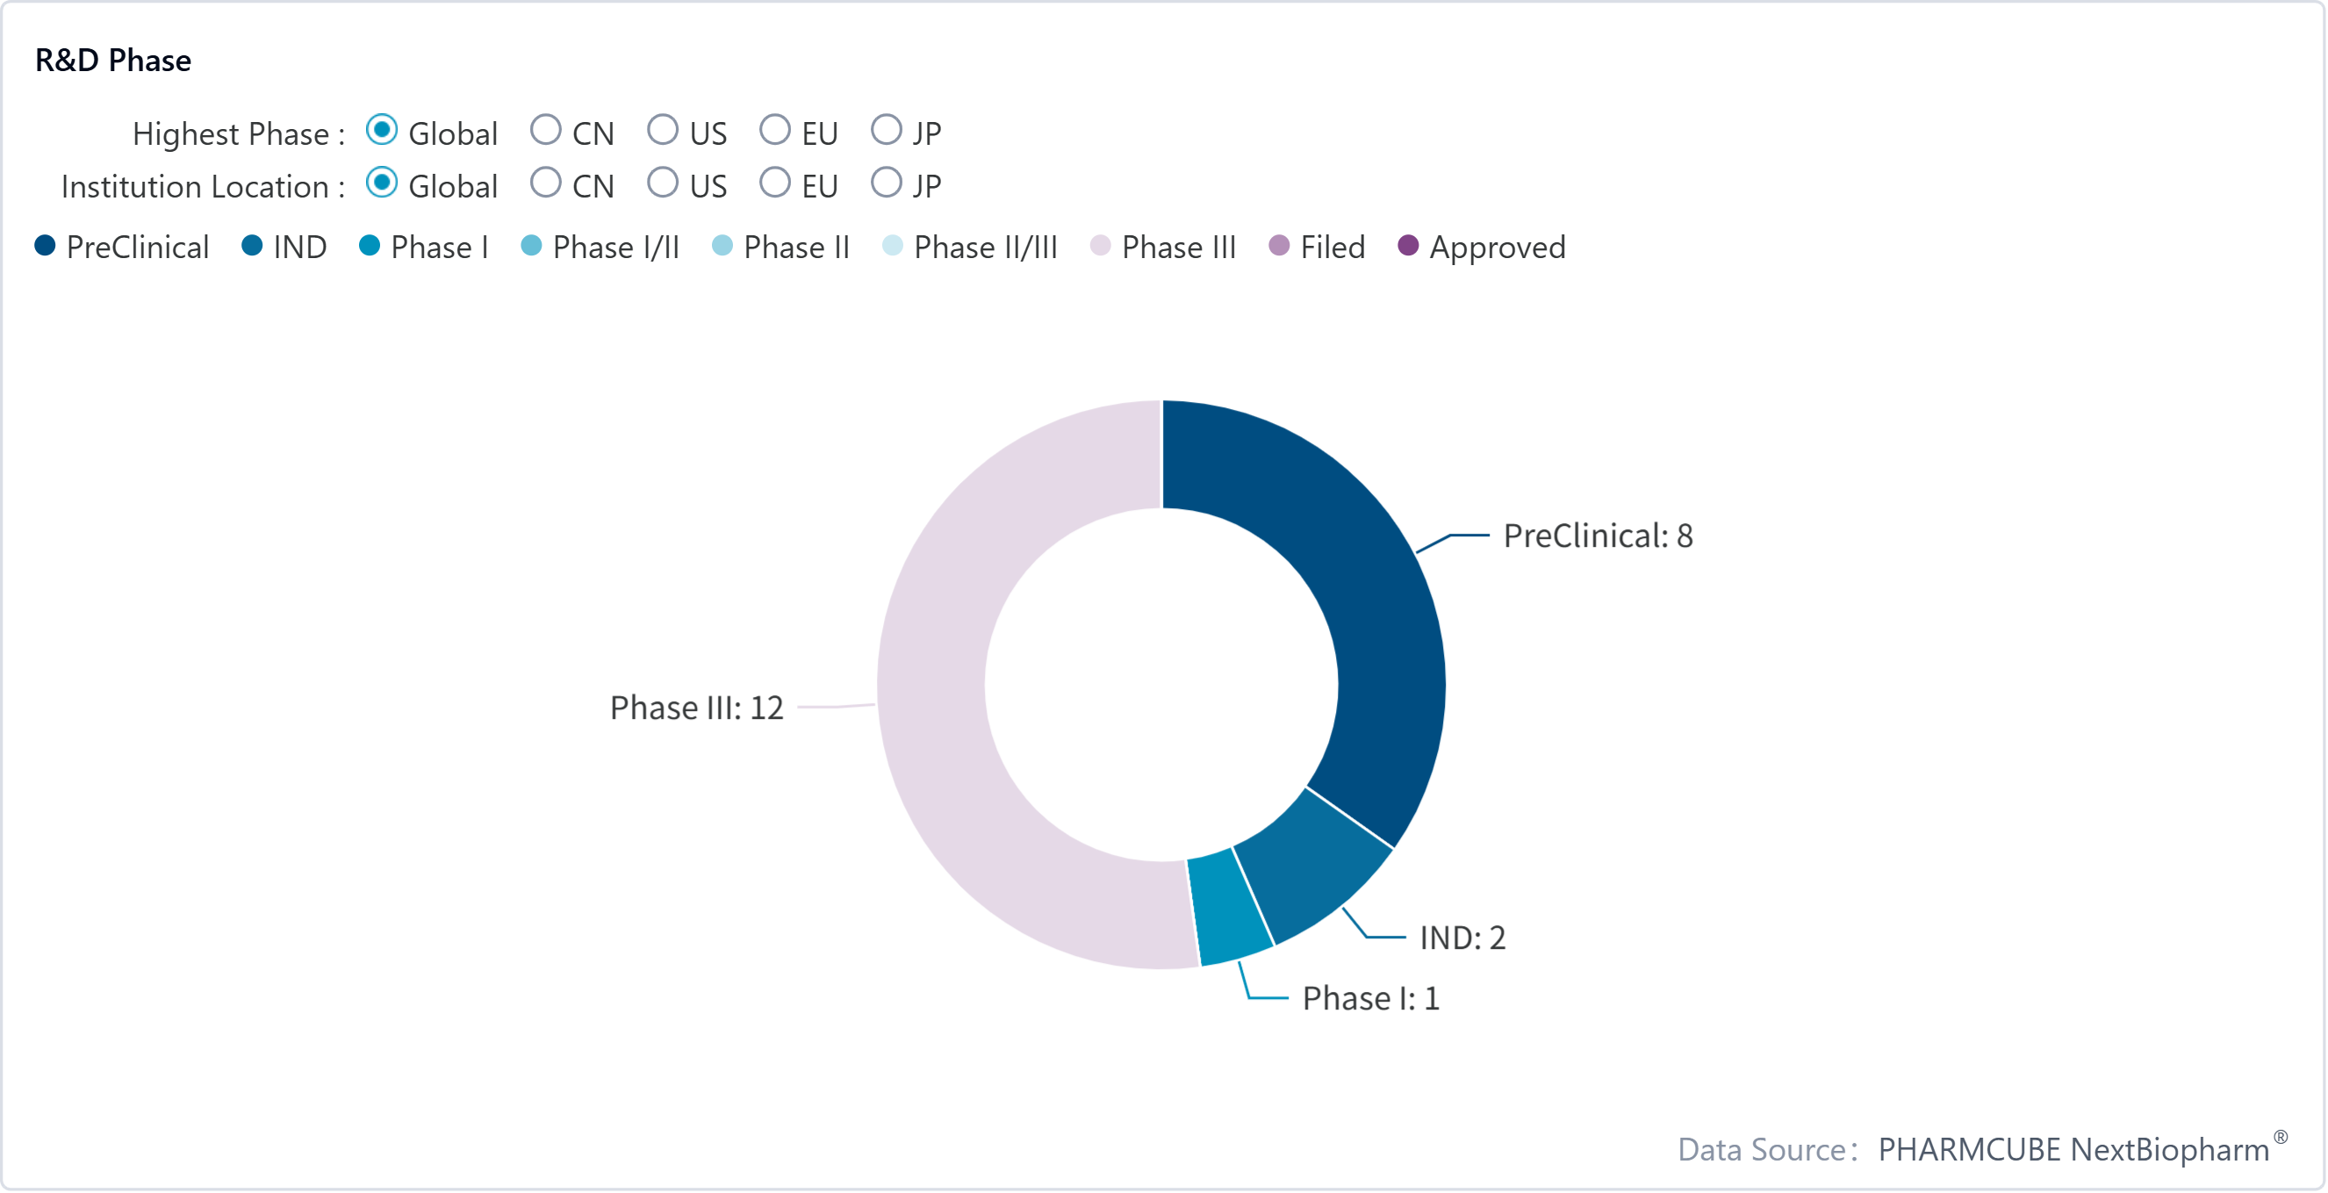
Task: Toggle Phase II/III legend entry
Action: 892,246
